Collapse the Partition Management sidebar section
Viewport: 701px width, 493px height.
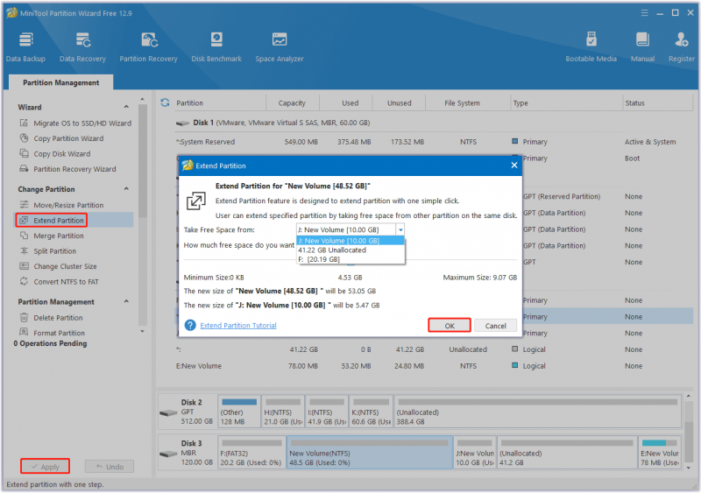pos(126,302)
